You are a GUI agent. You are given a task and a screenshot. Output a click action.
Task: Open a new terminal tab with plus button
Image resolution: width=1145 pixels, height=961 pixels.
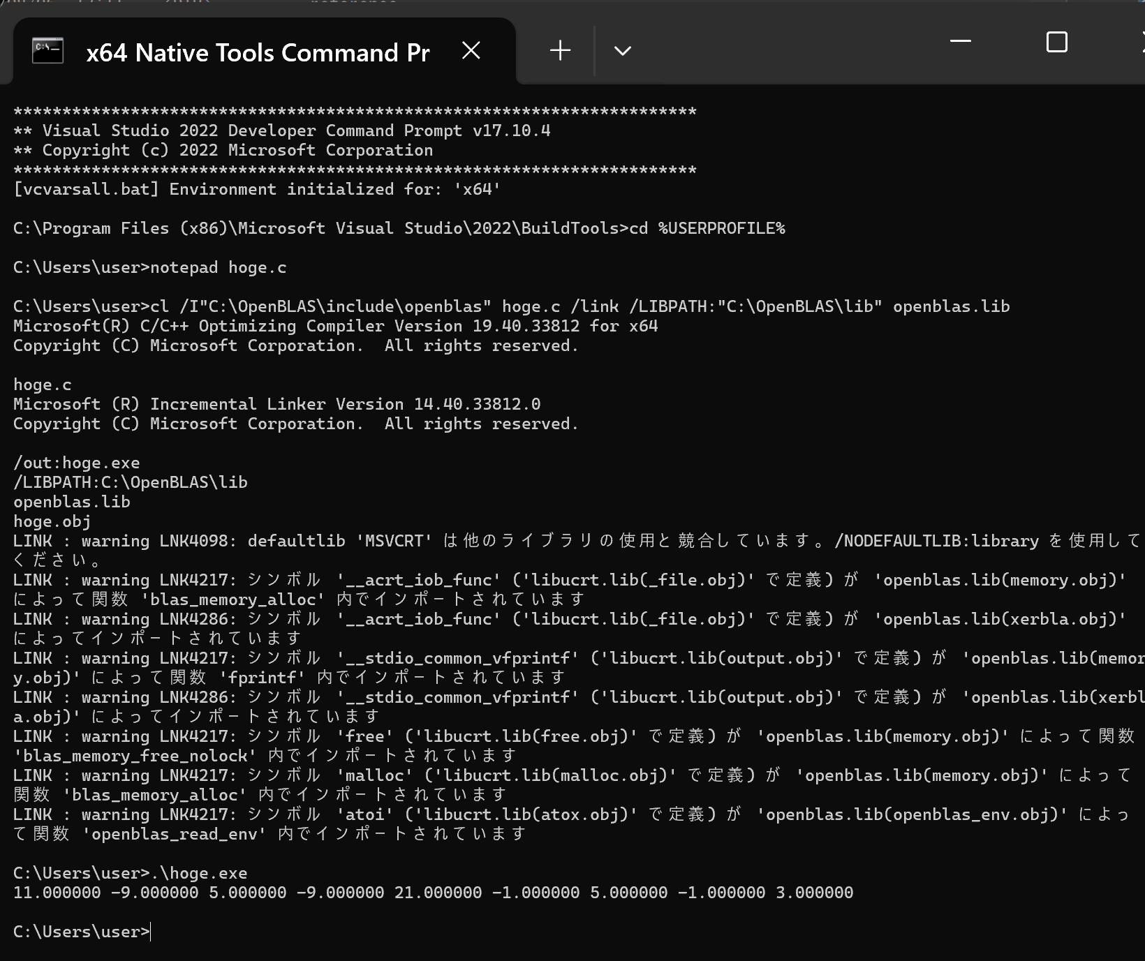[560, 50]
